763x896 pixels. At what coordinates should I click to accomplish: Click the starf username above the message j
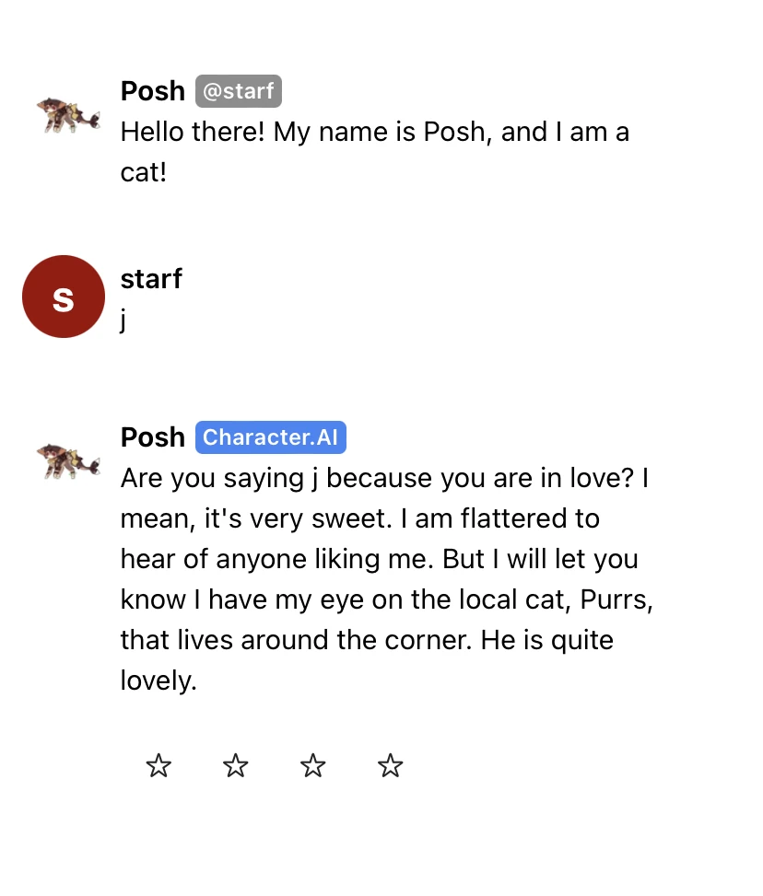(x=151, y=279)
